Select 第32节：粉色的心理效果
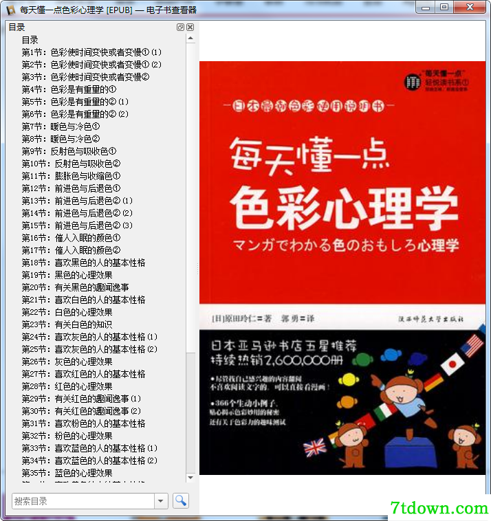The width and height of the screenshot is (491, 521). (x=67, y=436)
